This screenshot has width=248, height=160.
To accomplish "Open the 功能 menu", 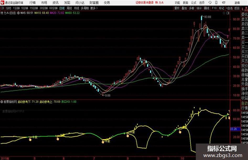I will (177, 3).
